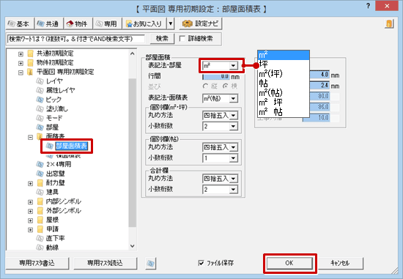Select the 属性レイヤ tree item icon

[x=40, y=90]
